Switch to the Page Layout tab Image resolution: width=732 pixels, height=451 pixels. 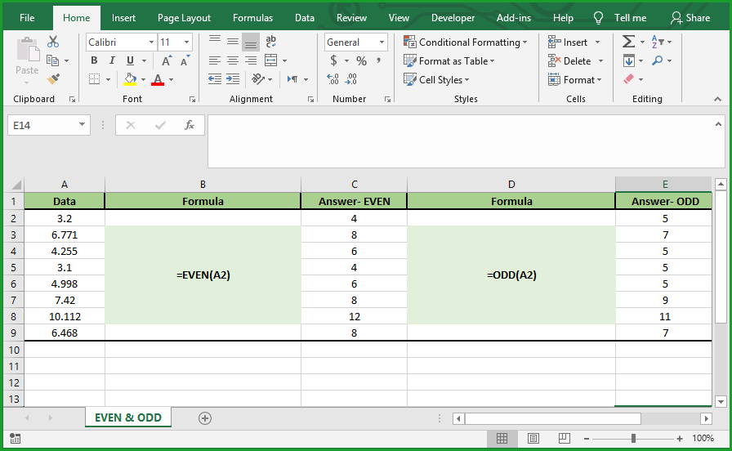184,18
